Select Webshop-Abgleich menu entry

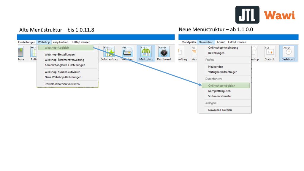[x=66, y=48]
